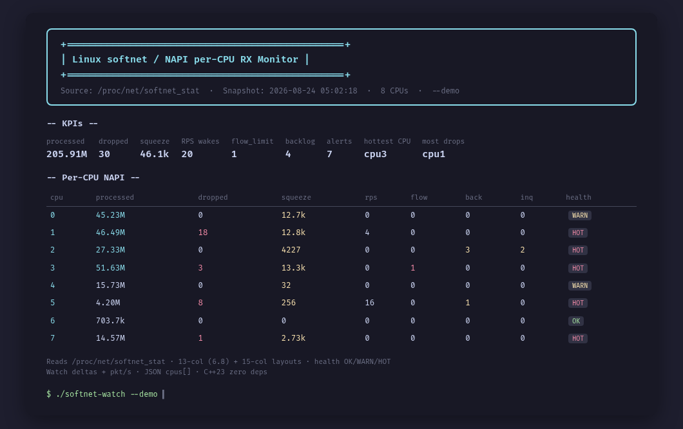The width and height of the screenshot is (683, 429).
Task: Click the 'processed' column header in table
Action: [115, 197]
